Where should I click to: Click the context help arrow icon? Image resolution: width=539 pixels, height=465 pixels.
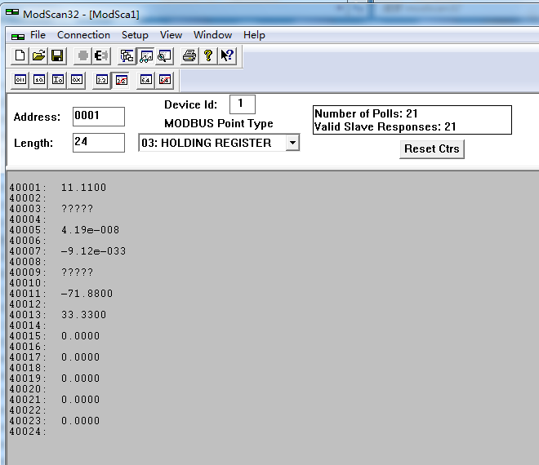[x=227, y=55]
